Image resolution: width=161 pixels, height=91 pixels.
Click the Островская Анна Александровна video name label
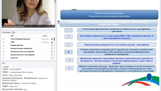13,26
